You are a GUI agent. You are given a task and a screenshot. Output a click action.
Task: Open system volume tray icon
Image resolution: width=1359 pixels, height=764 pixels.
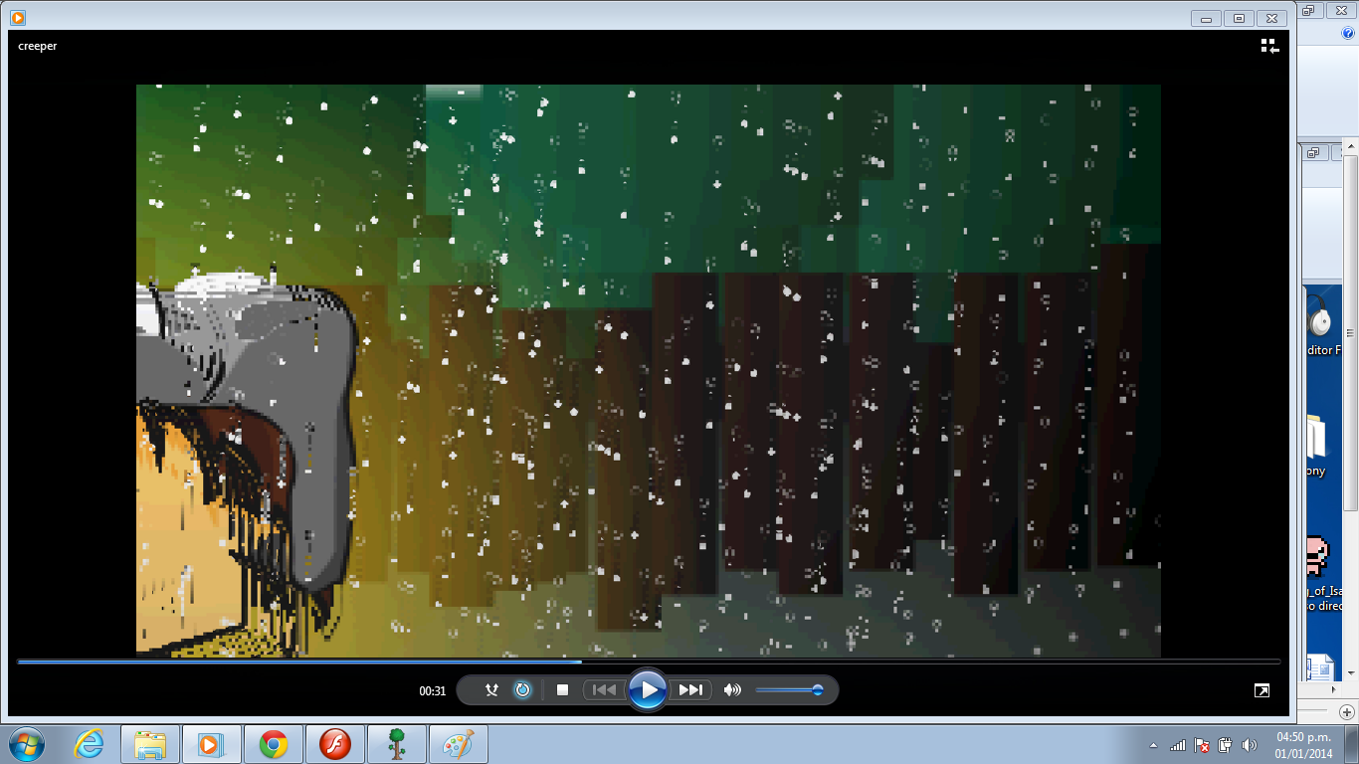1249,745
